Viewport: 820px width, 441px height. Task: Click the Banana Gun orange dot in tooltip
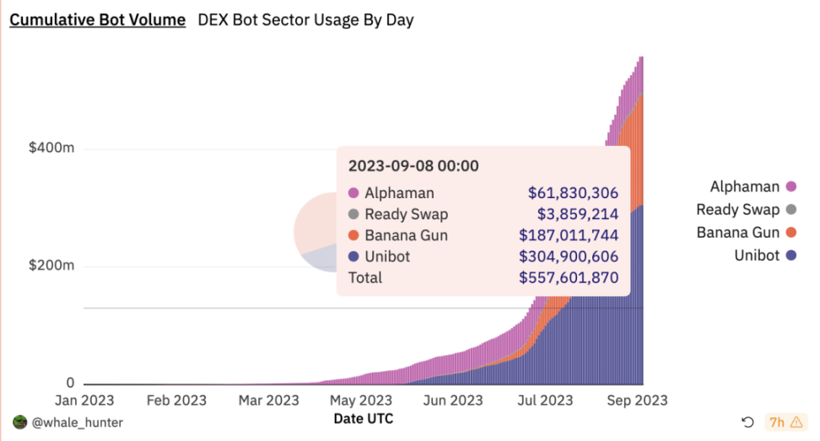(353, 235)
